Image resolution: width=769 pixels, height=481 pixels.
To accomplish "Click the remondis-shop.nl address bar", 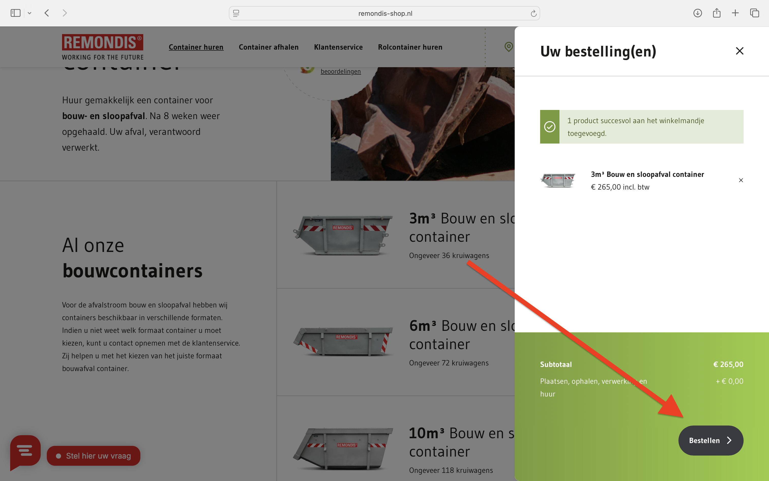I will (x=384, y=13).
